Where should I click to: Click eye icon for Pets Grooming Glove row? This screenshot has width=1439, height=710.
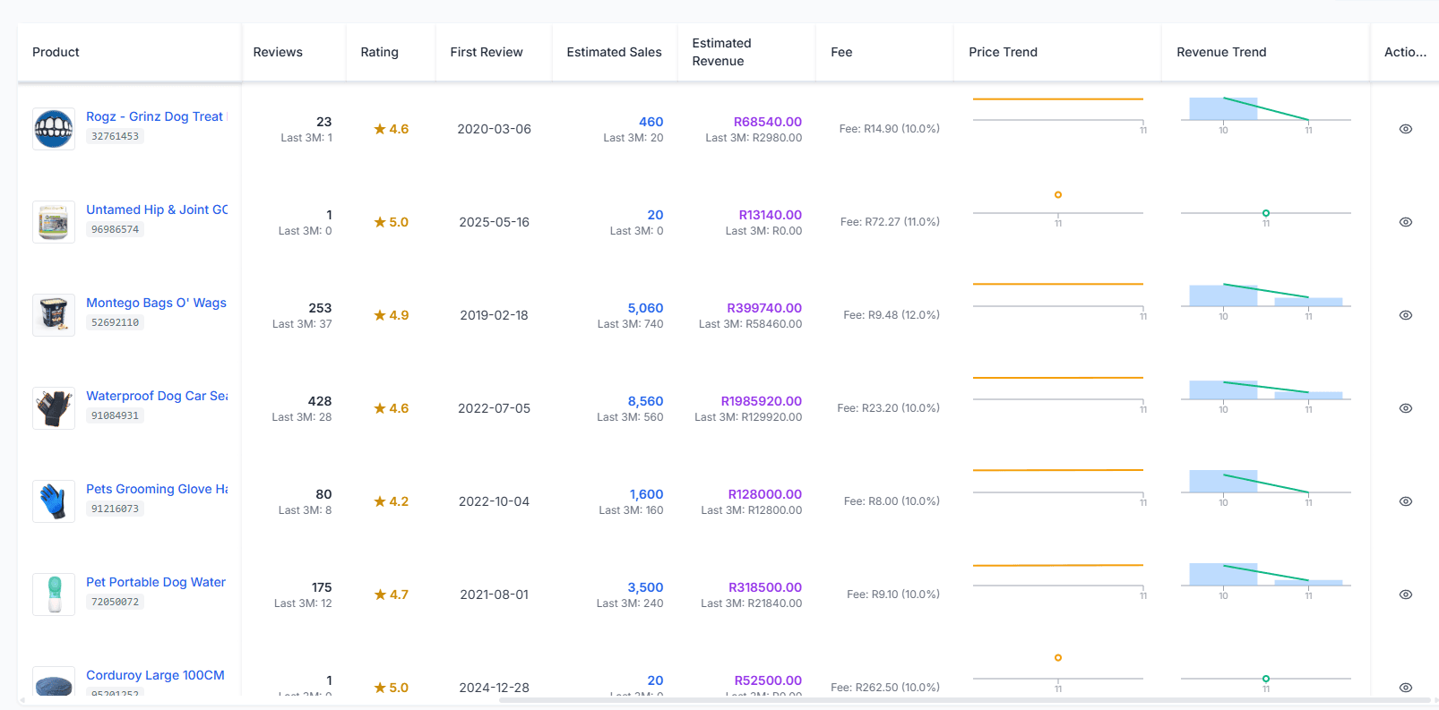(x=1405, y=501)
